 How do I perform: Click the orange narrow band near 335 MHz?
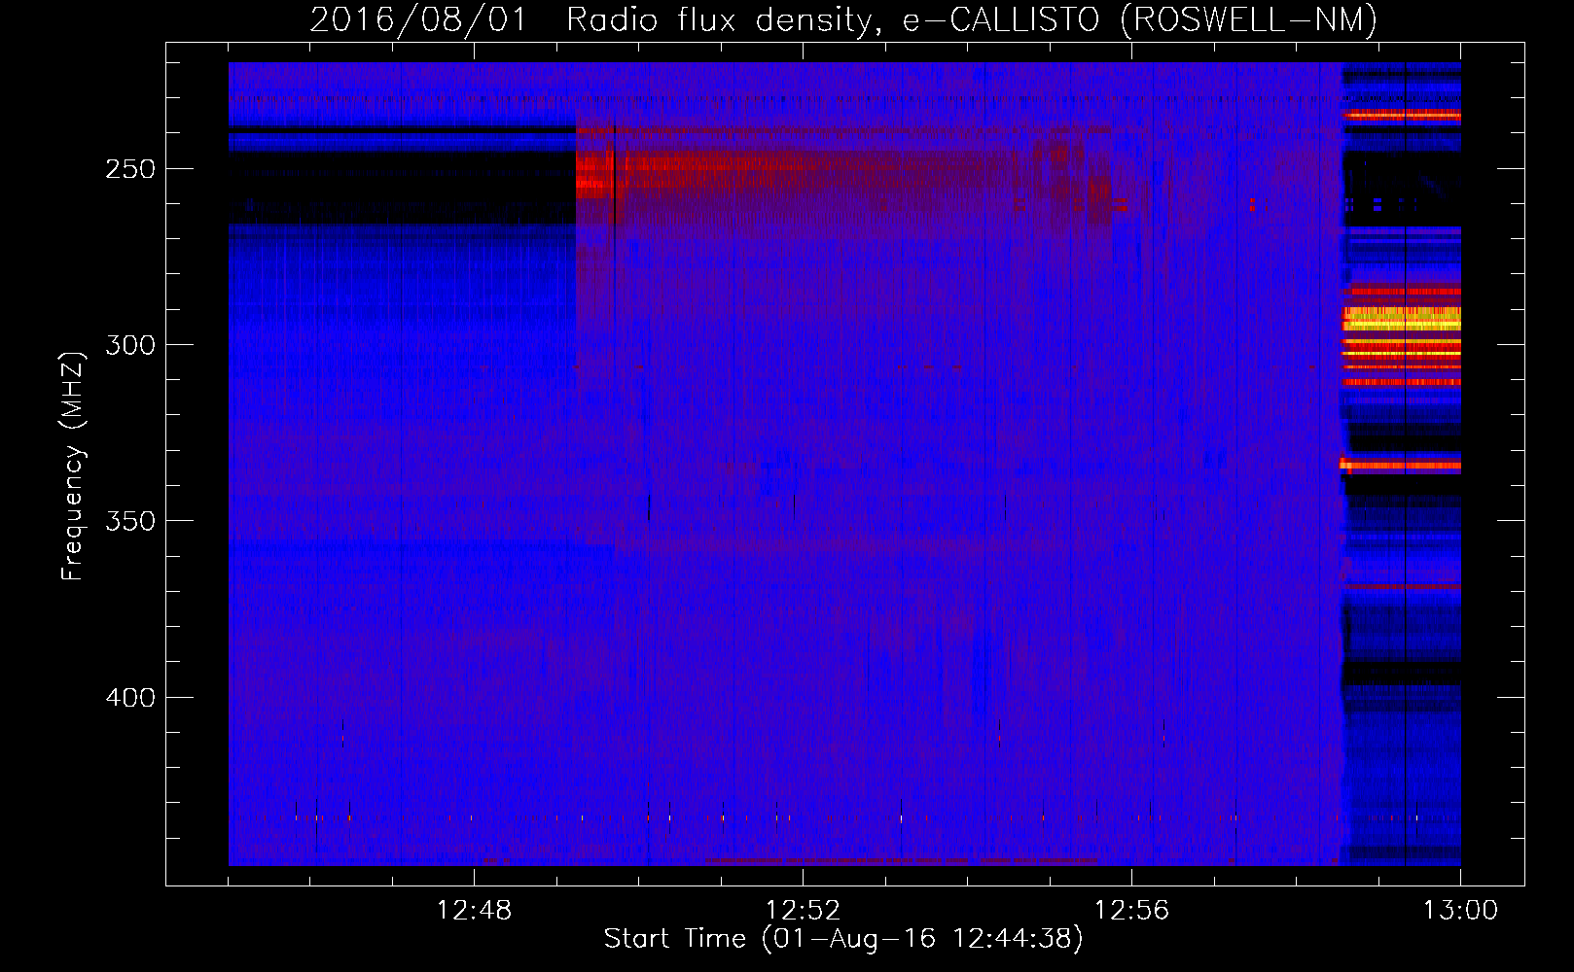(1400, 466)
